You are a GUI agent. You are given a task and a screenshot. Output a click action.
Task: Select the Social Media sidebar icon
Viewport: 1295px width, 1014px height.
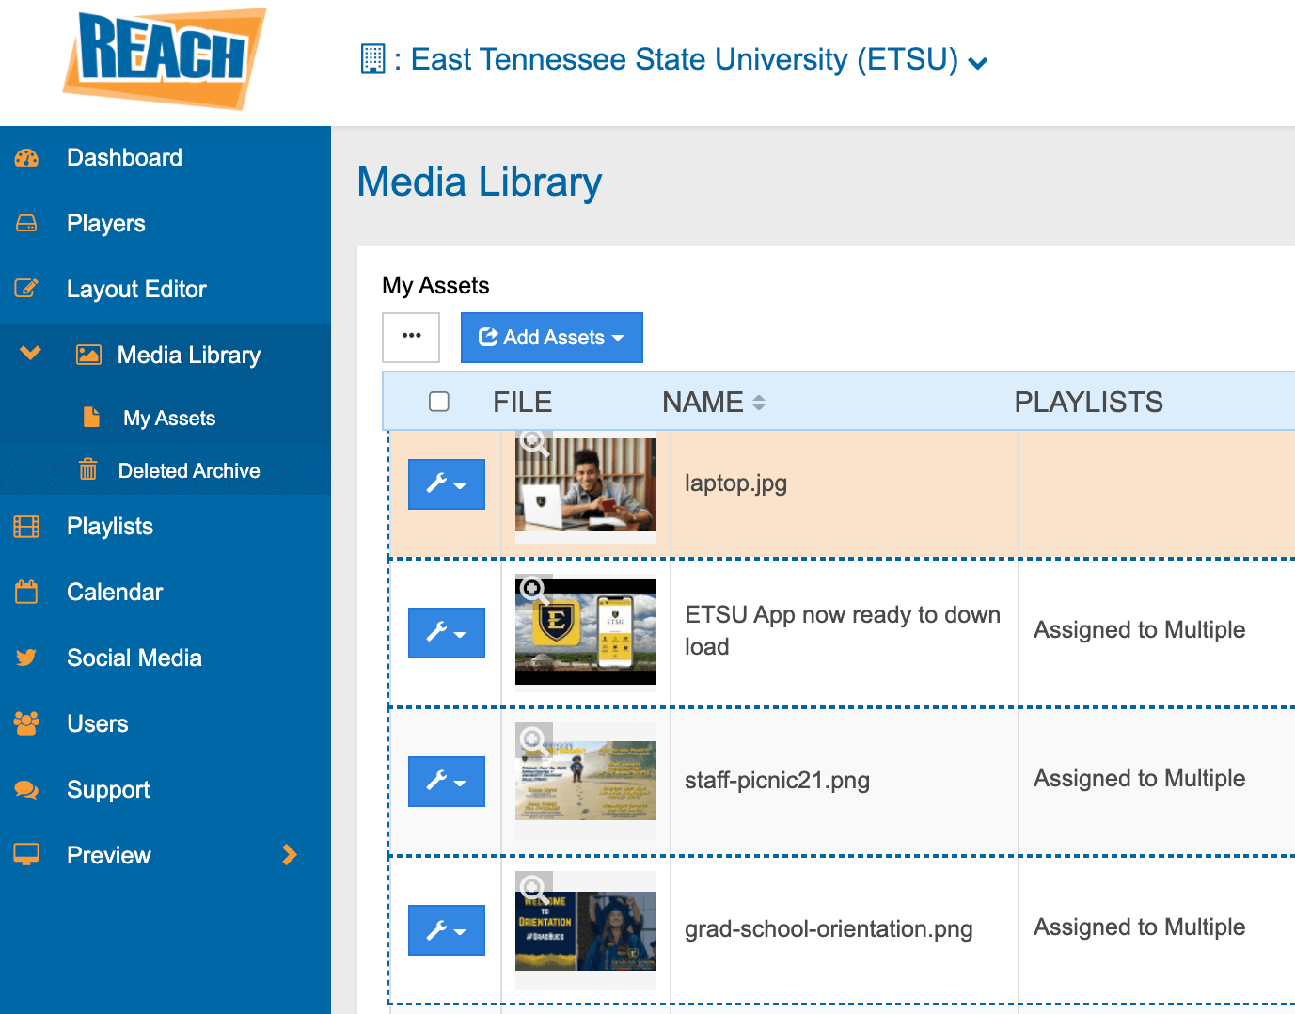[25, 658]
